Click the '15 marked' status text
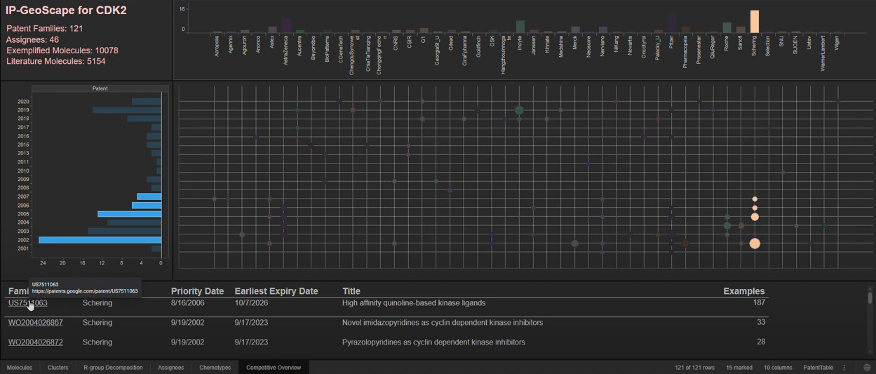The width and height of the screenshot is (876, 374). tap(739, 368)
